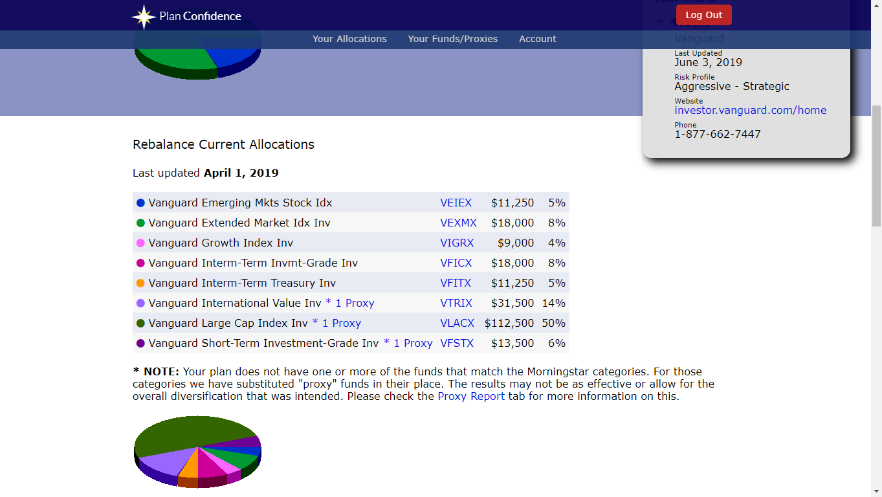Viewport: 882px width, 497px height.
Task: Click the phone number 1-877-662-7447
Action: 718,134
